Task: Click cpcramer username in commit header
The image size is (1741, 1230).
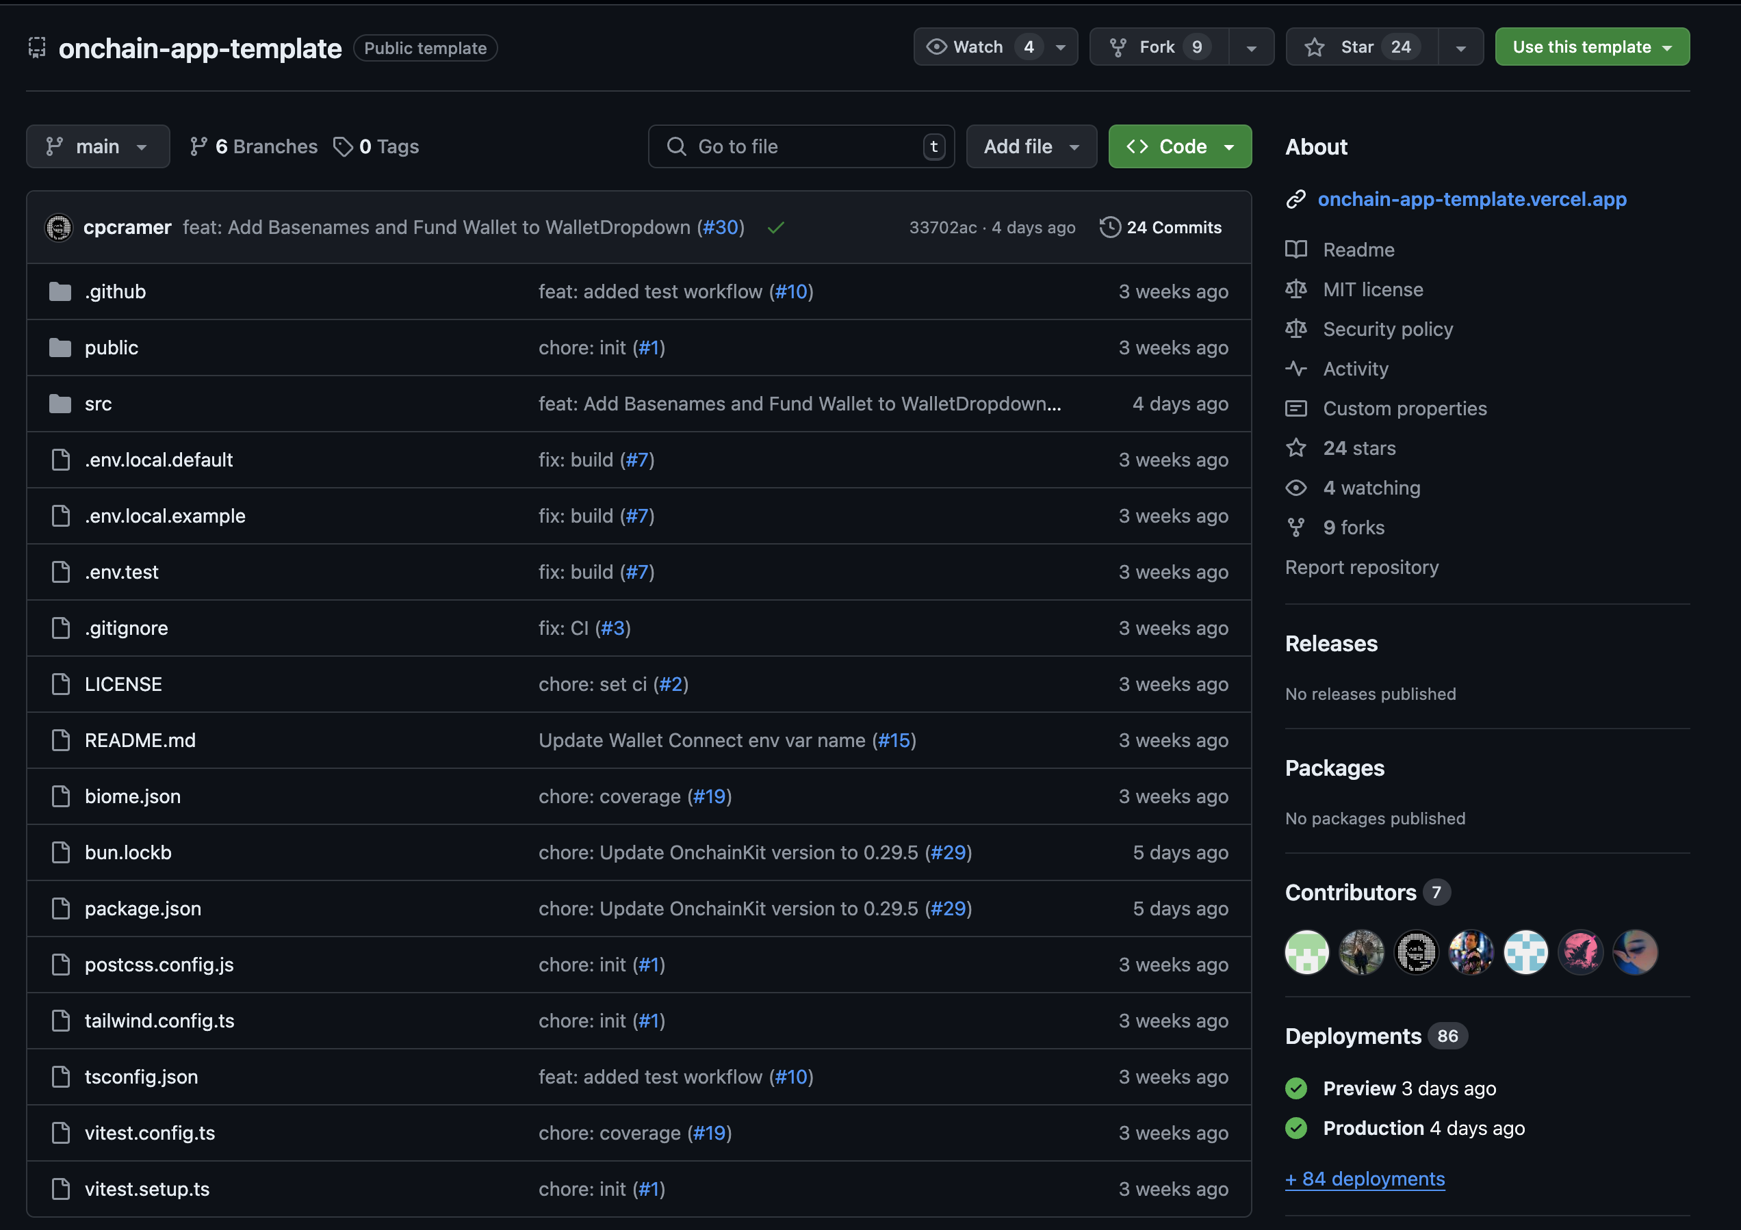Action: coord(127,227)
